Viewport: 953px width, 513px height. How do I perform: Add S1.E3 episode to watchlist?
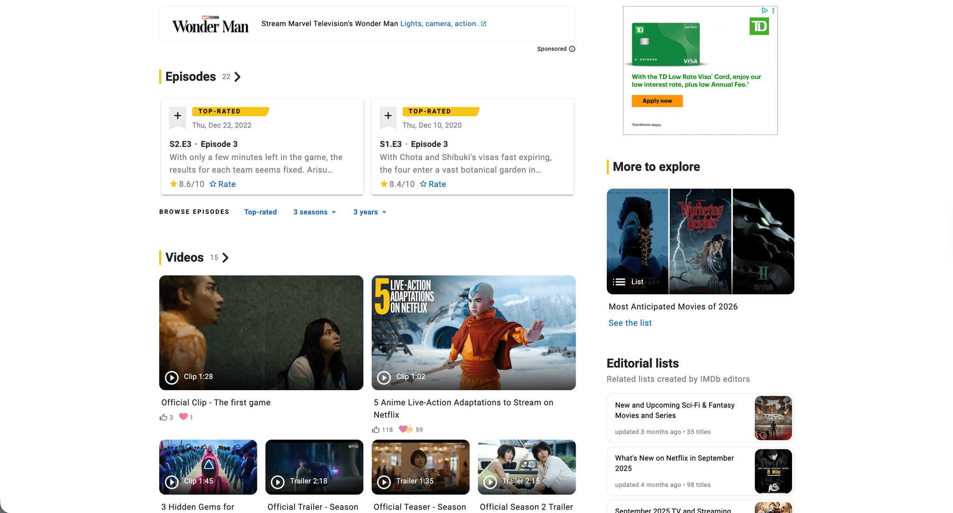388,116
